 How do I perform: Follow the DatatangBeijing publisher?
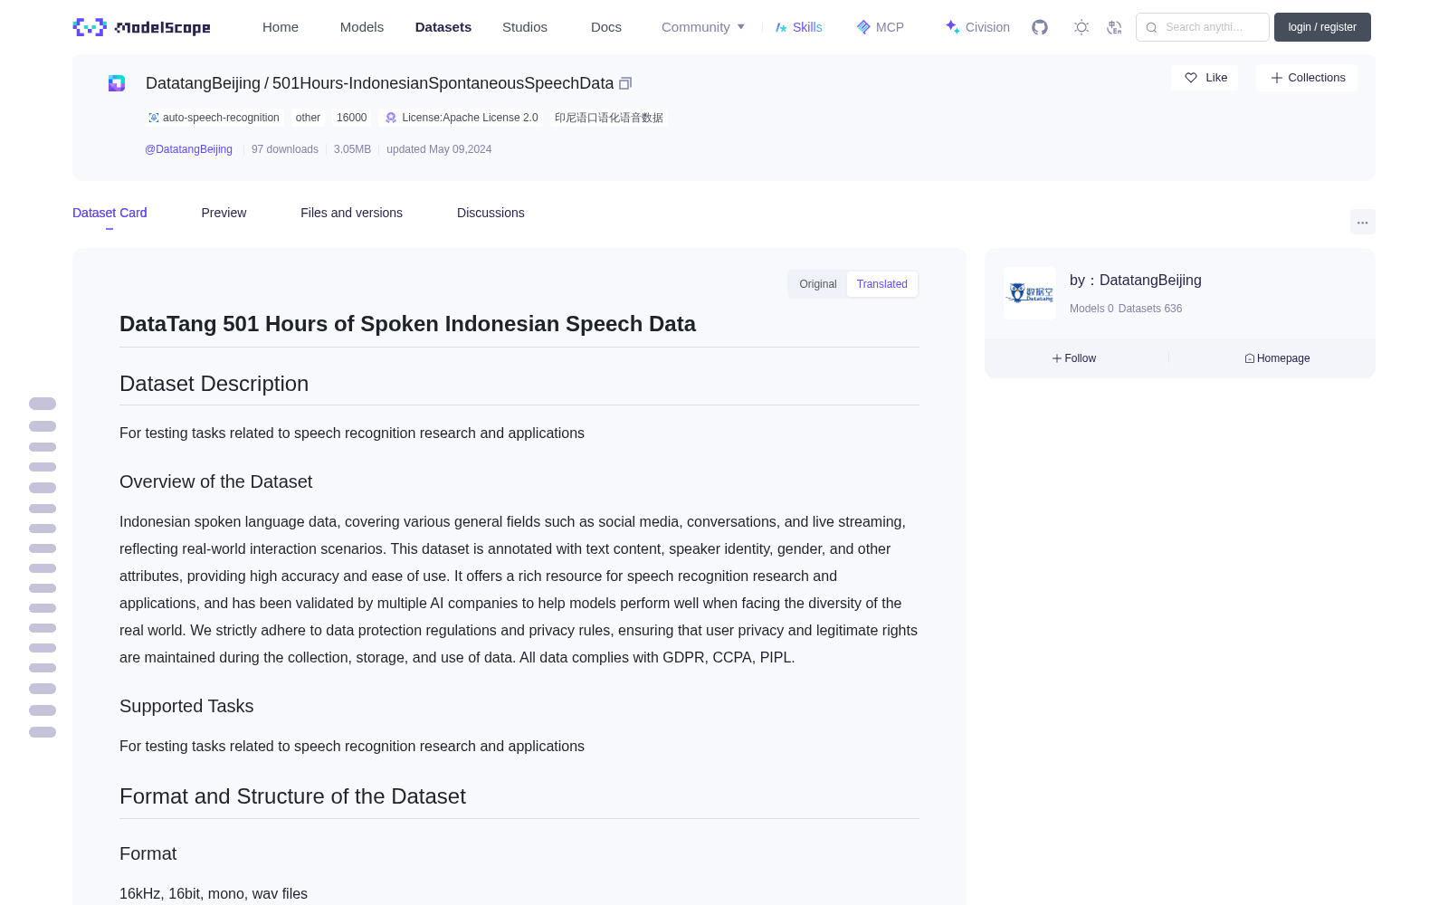1074,358
